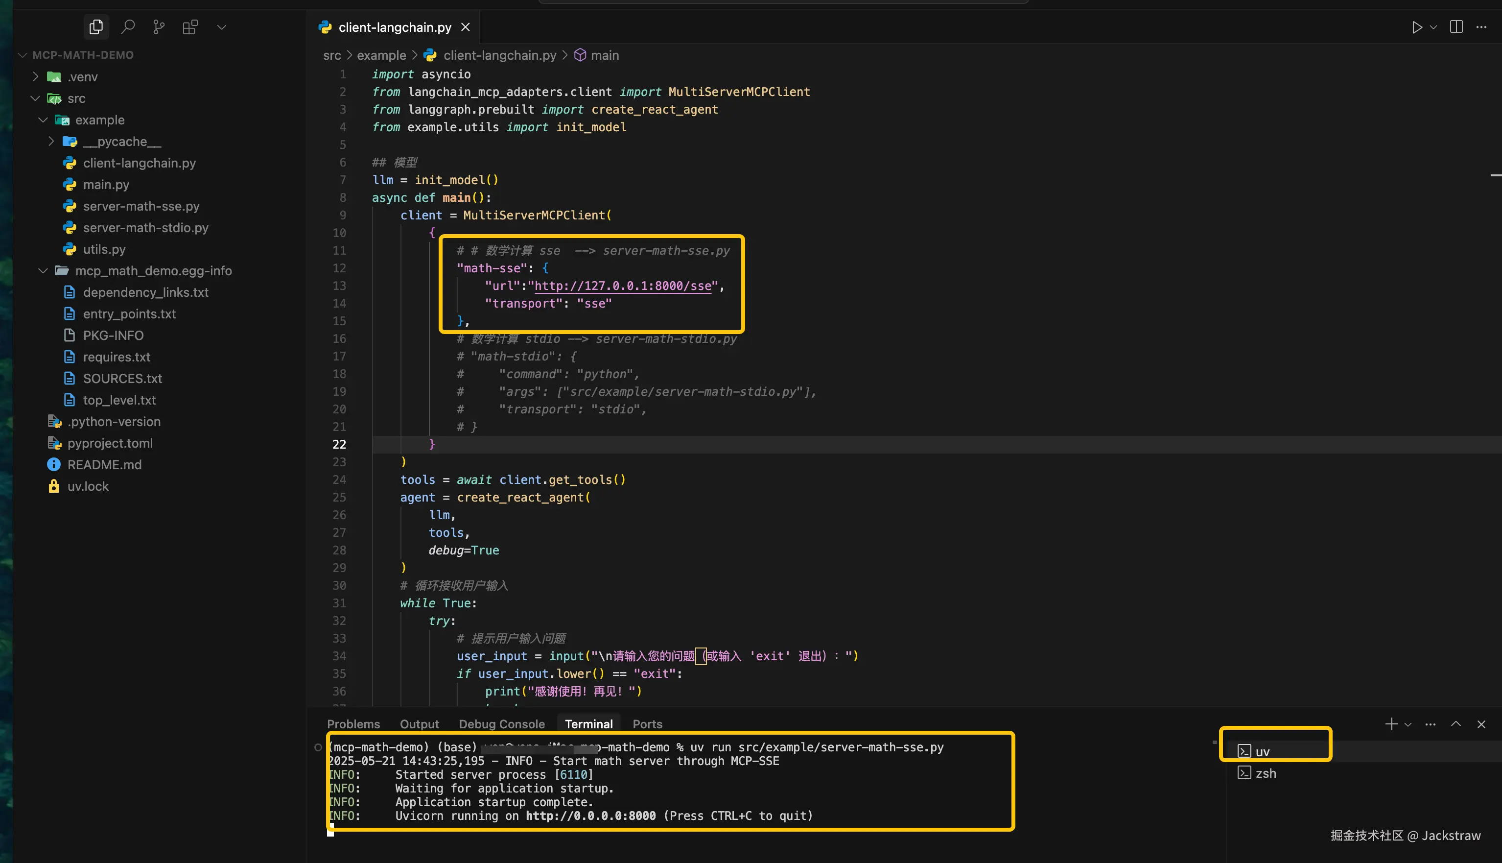Open the Explorer view icon
The image size is (1502, 863).
[x=96, y=26]
